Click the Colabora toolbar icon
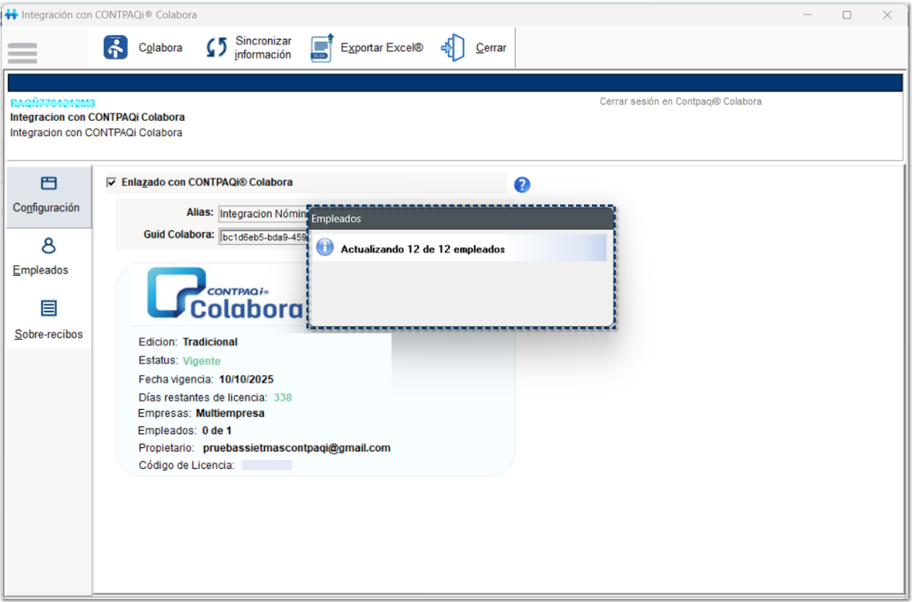Viewport: 912px width, 602px height. click(116, 48)
